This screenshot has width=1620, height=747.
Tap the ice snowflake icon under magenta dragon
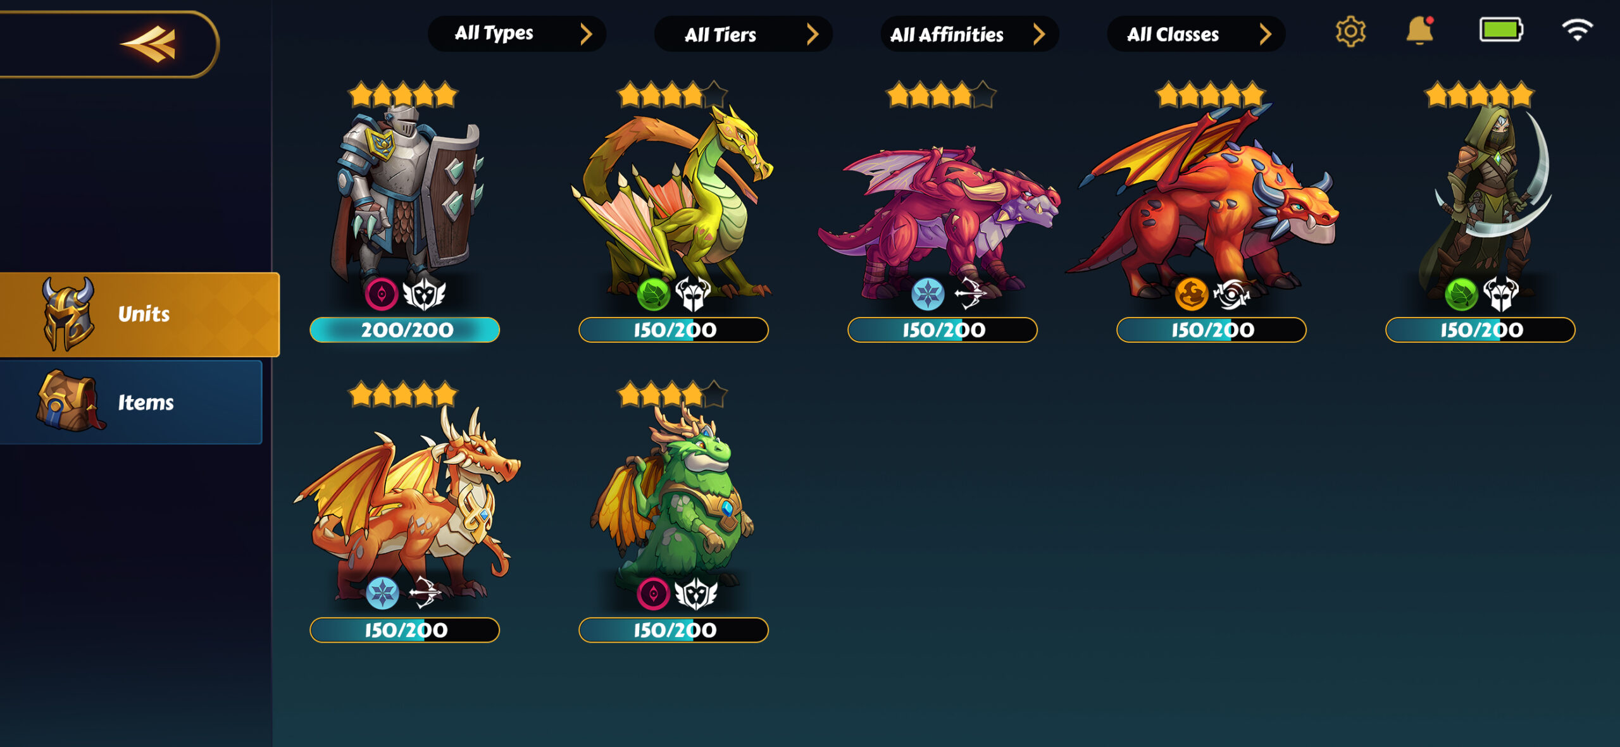928,294
